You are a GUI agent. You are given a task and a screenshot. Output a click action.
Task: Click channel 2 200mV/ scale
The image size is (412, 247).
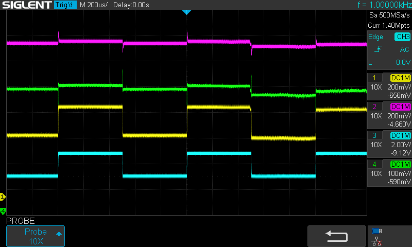coord(399,116)
